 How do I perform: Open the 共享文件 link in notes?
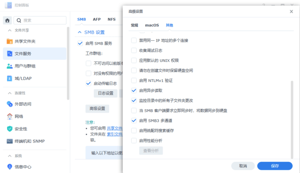pos(114,128)
